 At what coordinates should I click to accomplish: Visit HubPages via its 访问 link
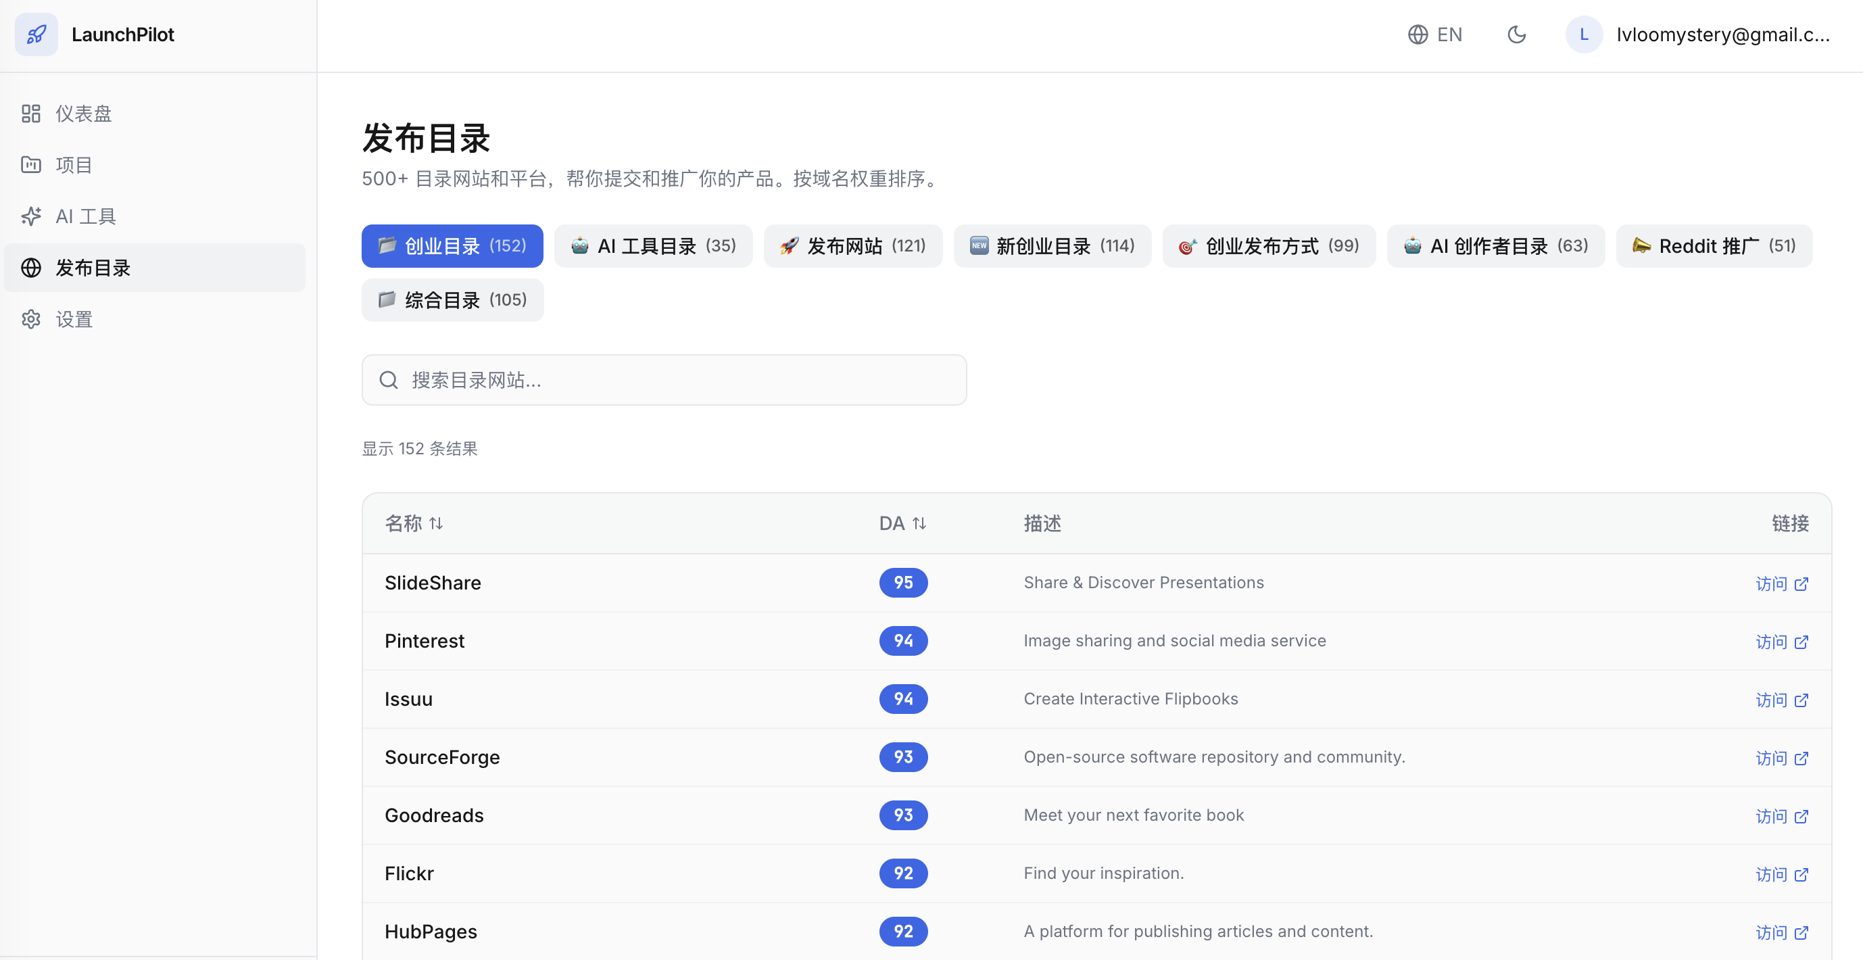click(x=1782, y=932)
